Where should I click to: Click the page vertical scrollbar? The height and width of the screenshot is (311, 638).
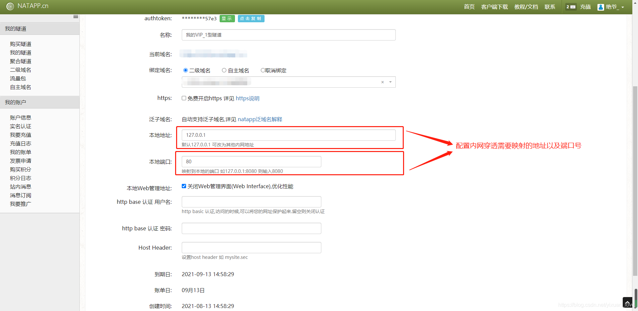(x=635, y=181)
